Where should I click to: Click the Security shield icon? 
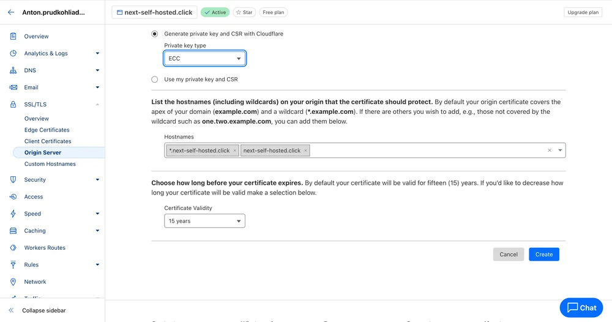(13, 180)
